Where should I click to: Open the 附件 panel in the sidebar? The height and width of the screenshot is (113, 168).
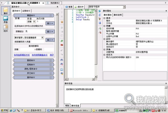coord(6,28)
